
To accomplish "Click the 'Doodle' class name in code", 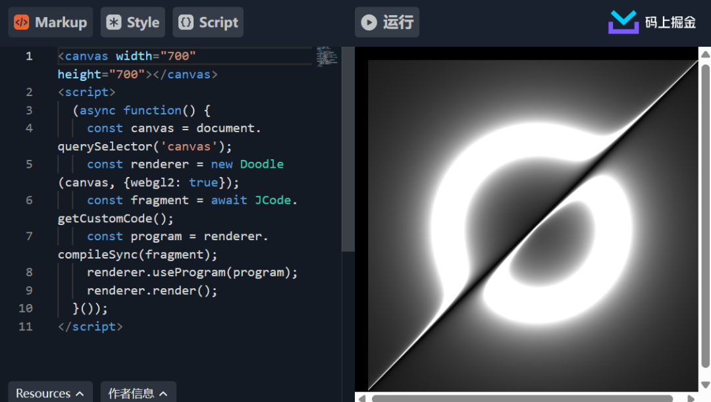I will [x=261, y=164].
